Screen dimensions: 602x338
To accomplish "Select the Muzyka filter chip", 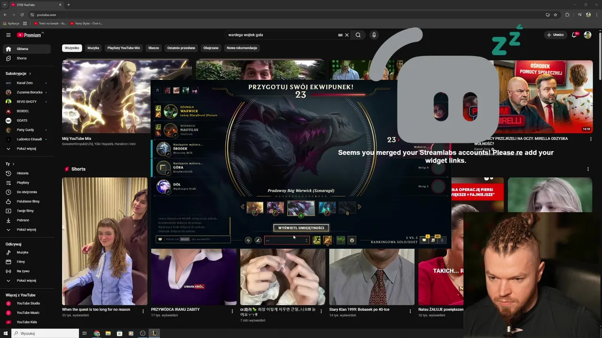I will (x=93, y=48).
